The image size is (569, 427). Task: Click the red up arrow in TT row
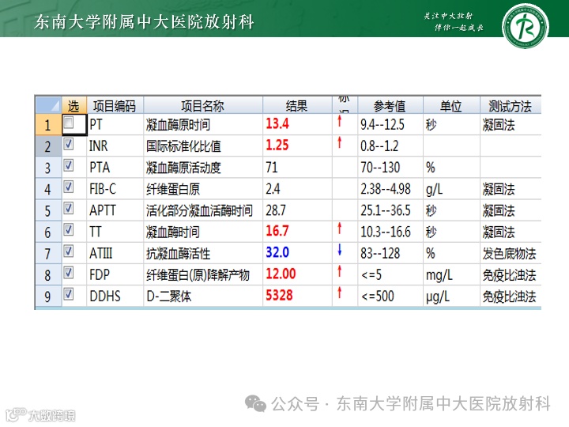340,228
